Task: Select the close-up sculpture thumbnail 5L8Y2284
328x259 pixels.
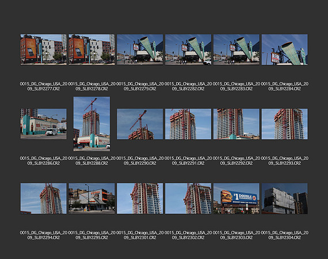Action: (x=284, y=49)
